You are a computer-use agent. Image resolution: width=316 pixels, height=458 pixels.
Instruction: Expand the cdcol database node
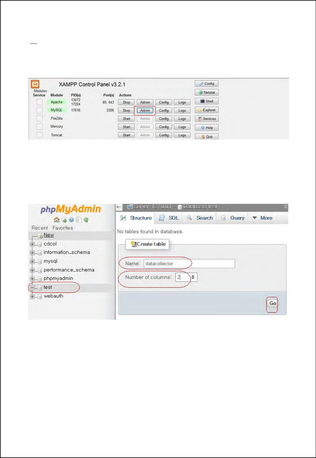click(x=32, y=244)
